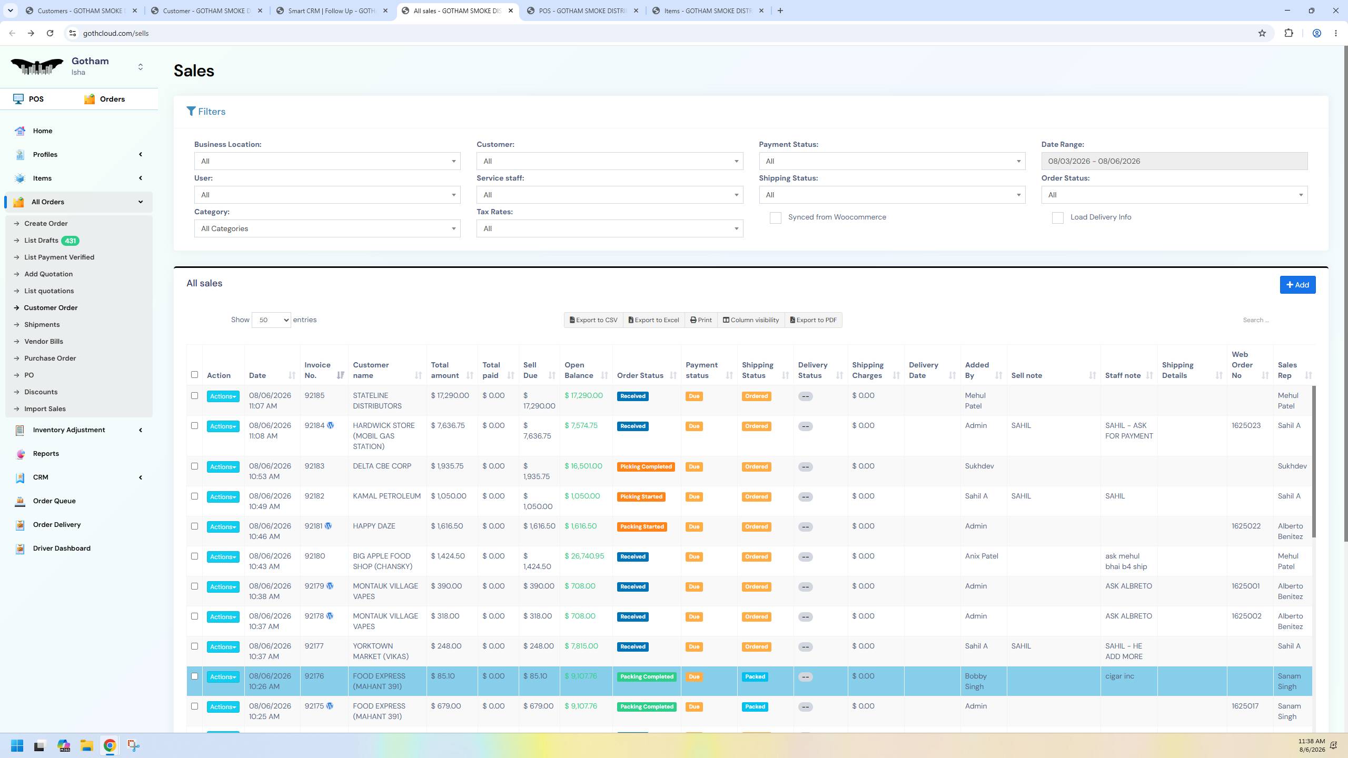Open the Payment Status dropdown
Screen dimensions: 1348x758
pyautogui.click(x=892, y=161)
